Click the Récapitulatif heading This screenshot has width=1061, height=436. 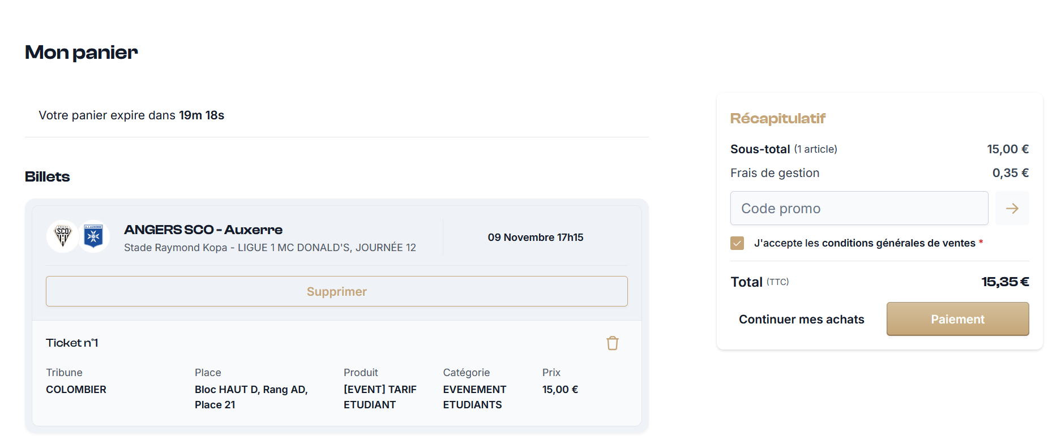777,119
